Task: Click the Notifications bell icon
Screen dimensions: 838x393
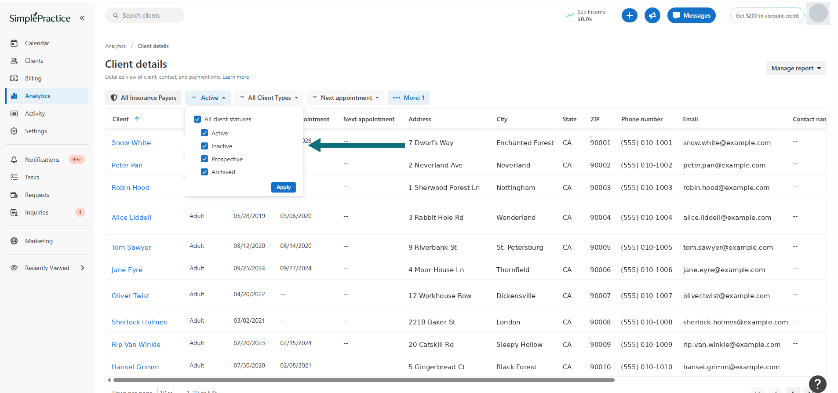Action: (x=14, y=160)
